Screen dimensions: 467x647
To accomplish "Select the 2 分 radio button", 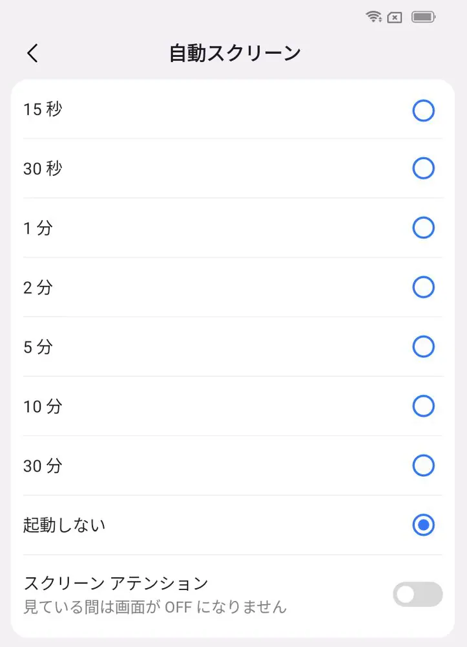I will click(x=423, y=287).
